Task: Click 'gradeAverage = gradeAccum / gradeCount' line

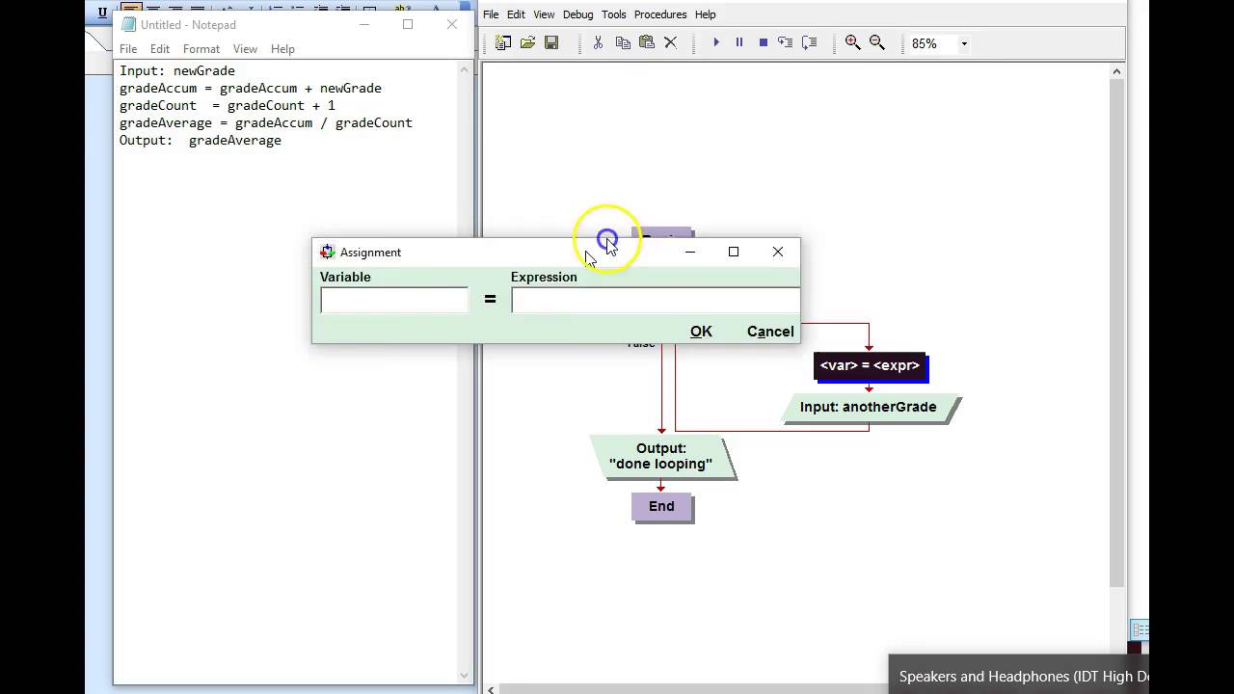Action: (x=266, y=122)
